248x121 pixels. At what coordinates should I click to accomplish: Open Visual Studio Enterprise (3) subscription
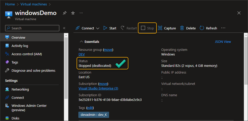(x=98, y=88)
